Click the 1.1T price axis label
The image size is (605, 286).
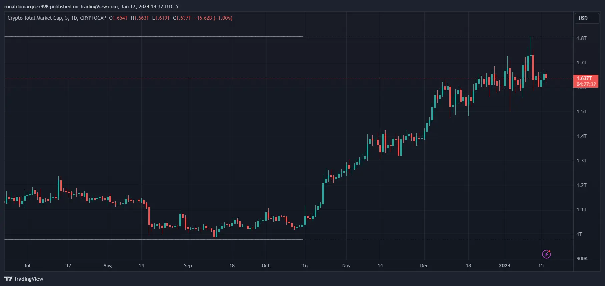(x=582, y=210)
